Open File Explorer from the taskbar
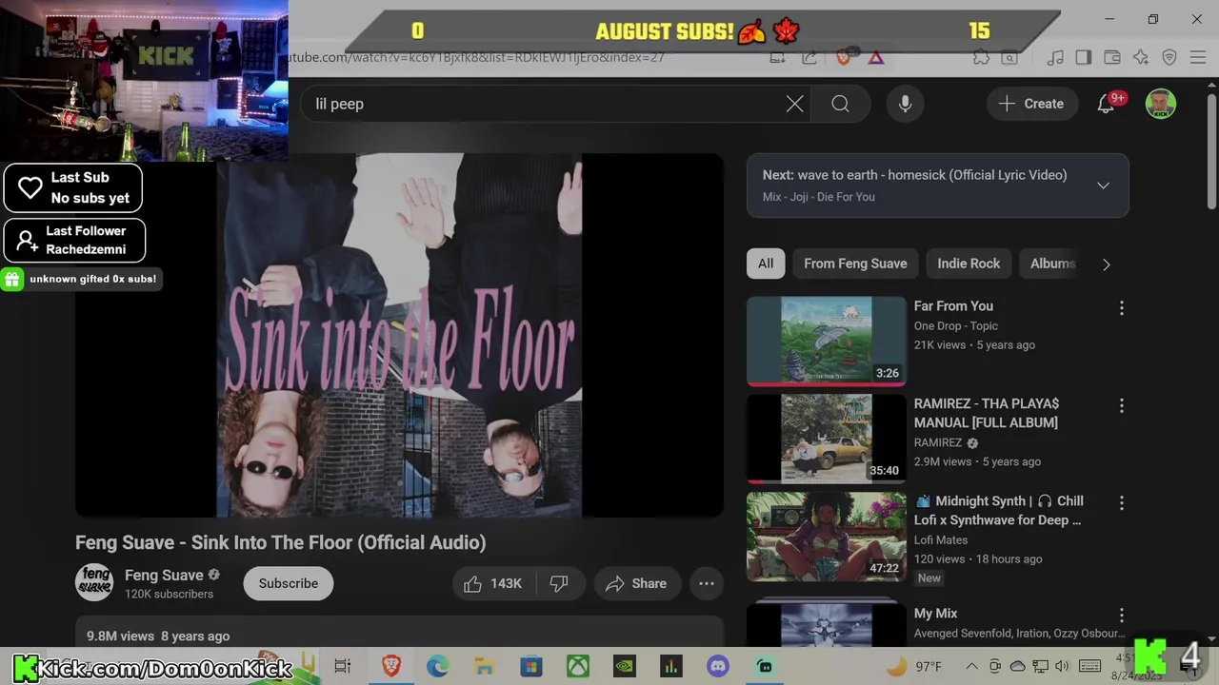This screenshot has width=1219, height=685. (x=484, y=666)
